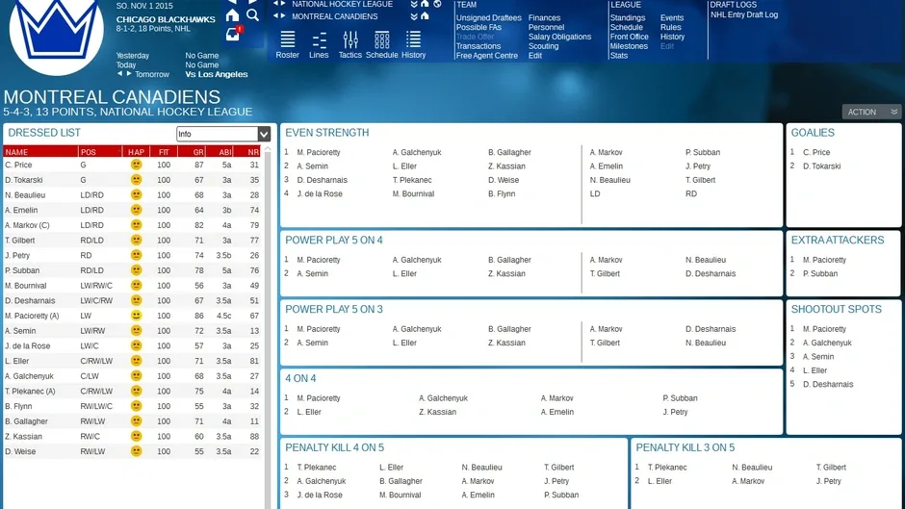Open the globe icon beside National Hockey League
This screenshot has width=905, height=509.
coord(437,4)
